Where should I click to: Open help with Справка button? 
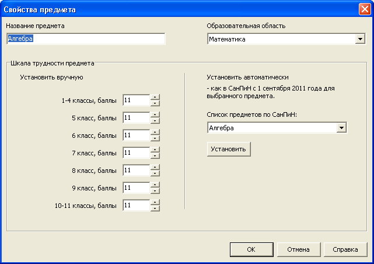[x=345, y=249]
